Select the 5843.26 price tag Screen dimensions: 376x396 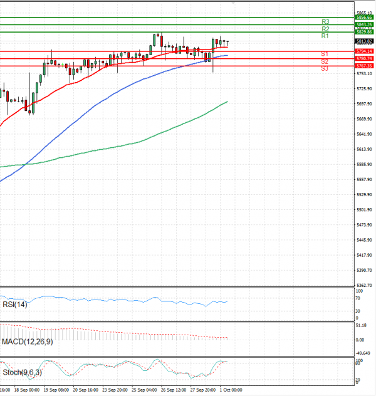coord(364,24)
